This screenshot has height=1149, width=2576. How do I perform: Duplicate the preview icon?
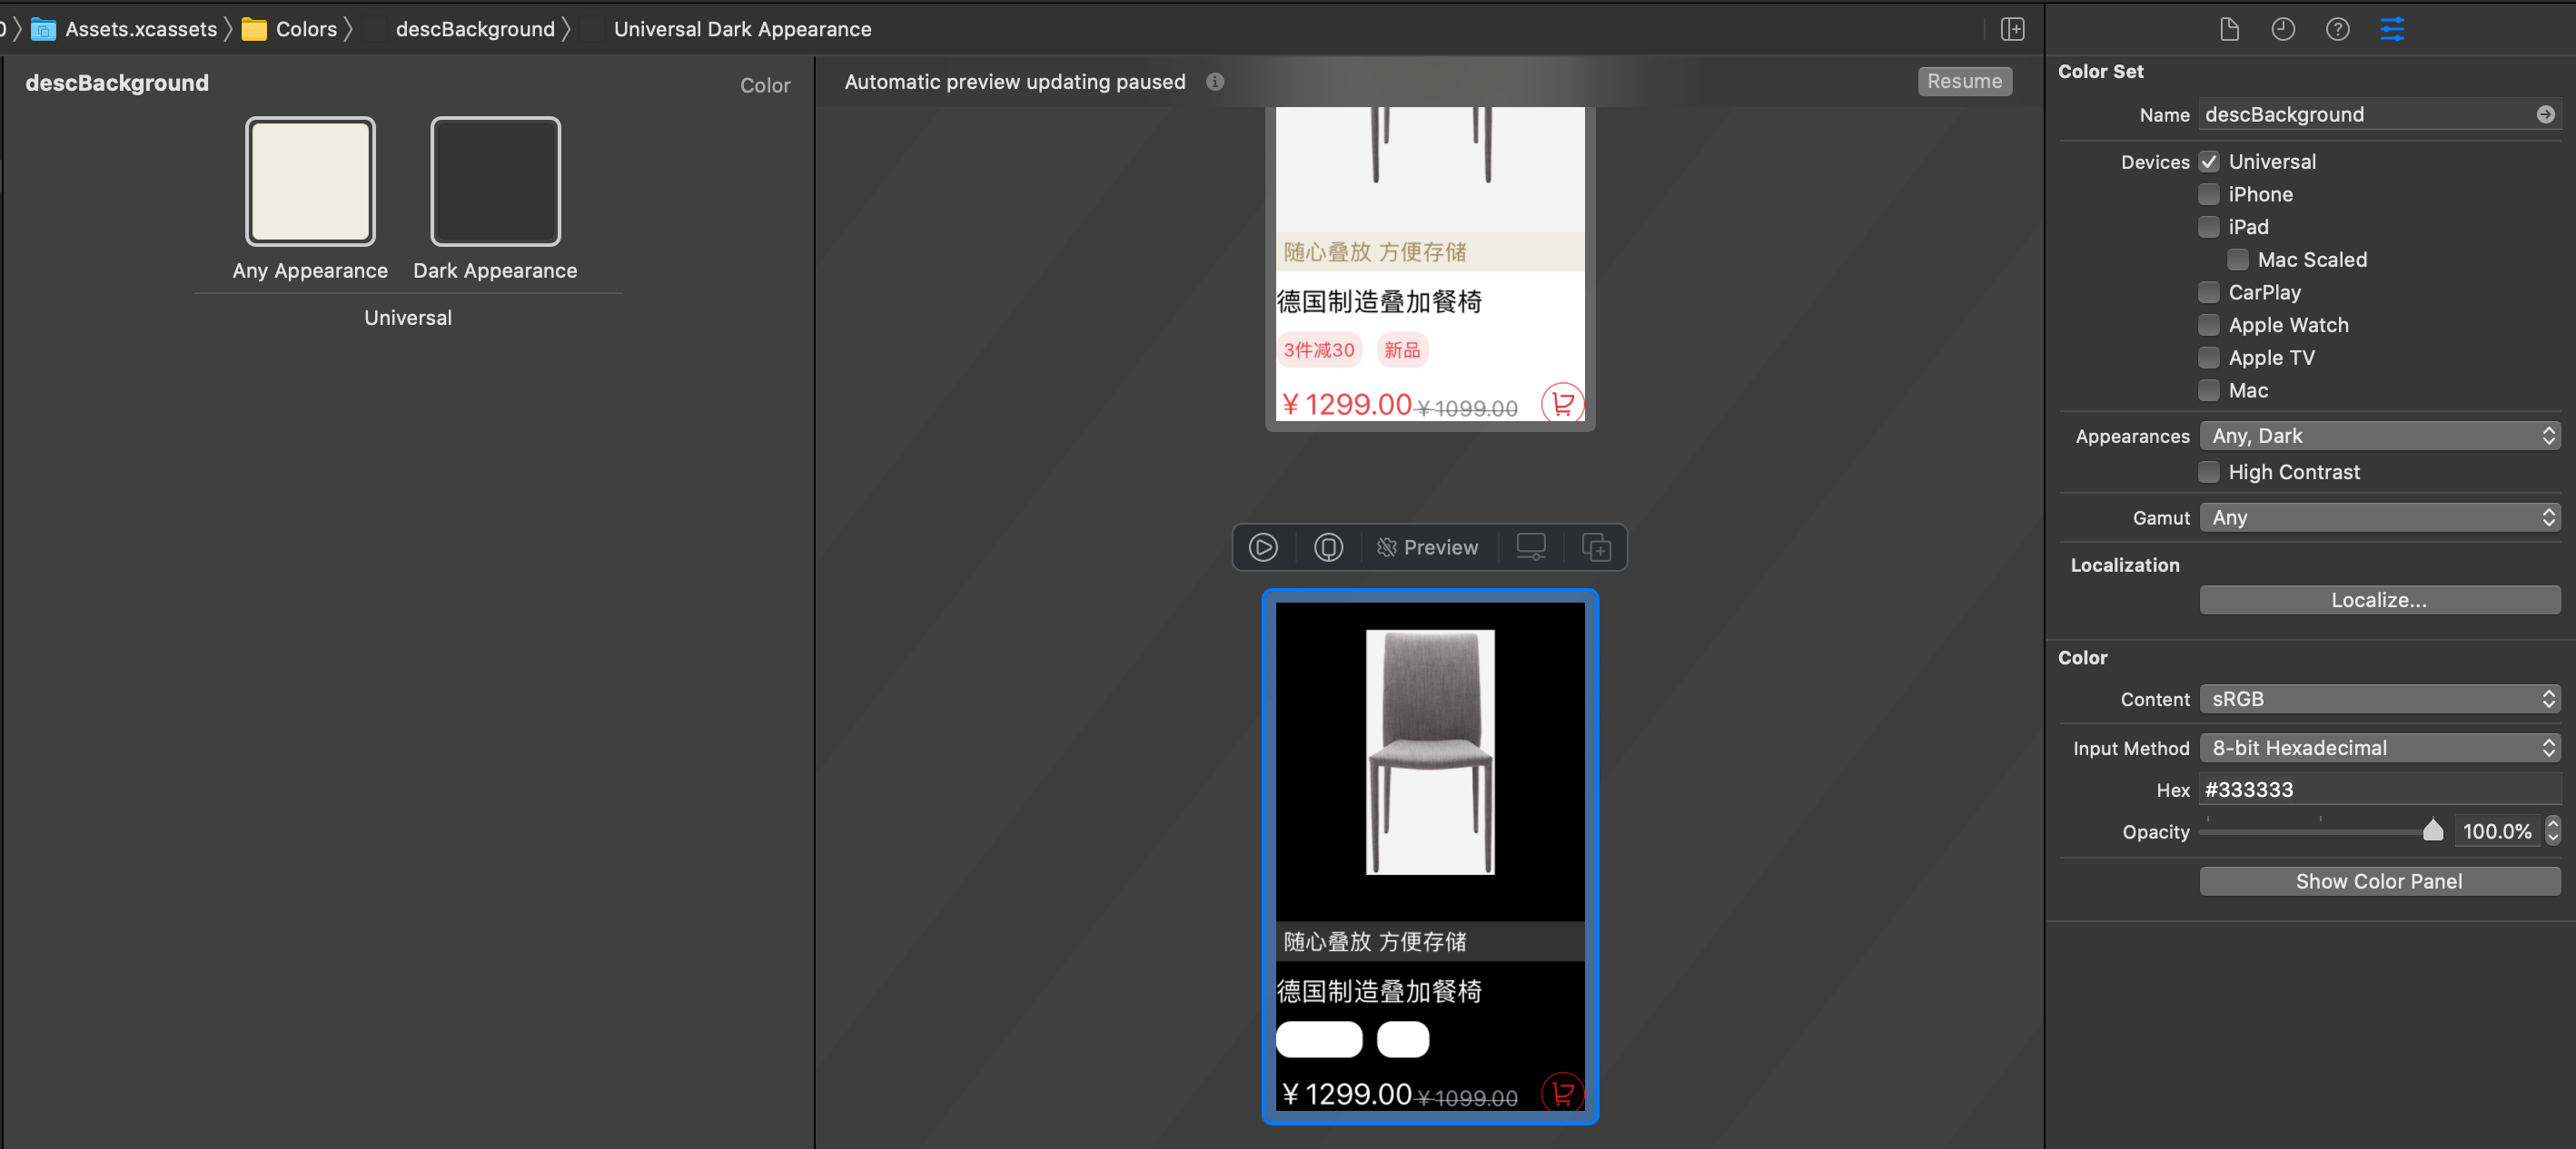point(1596,547)
